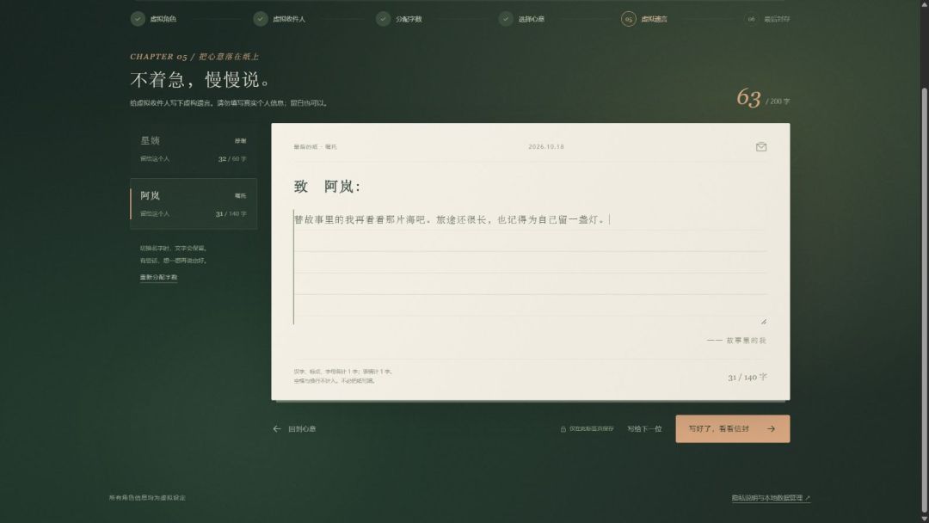Open the 选择心愿 step label
This screenshot has height=523, width=929.
532,19
